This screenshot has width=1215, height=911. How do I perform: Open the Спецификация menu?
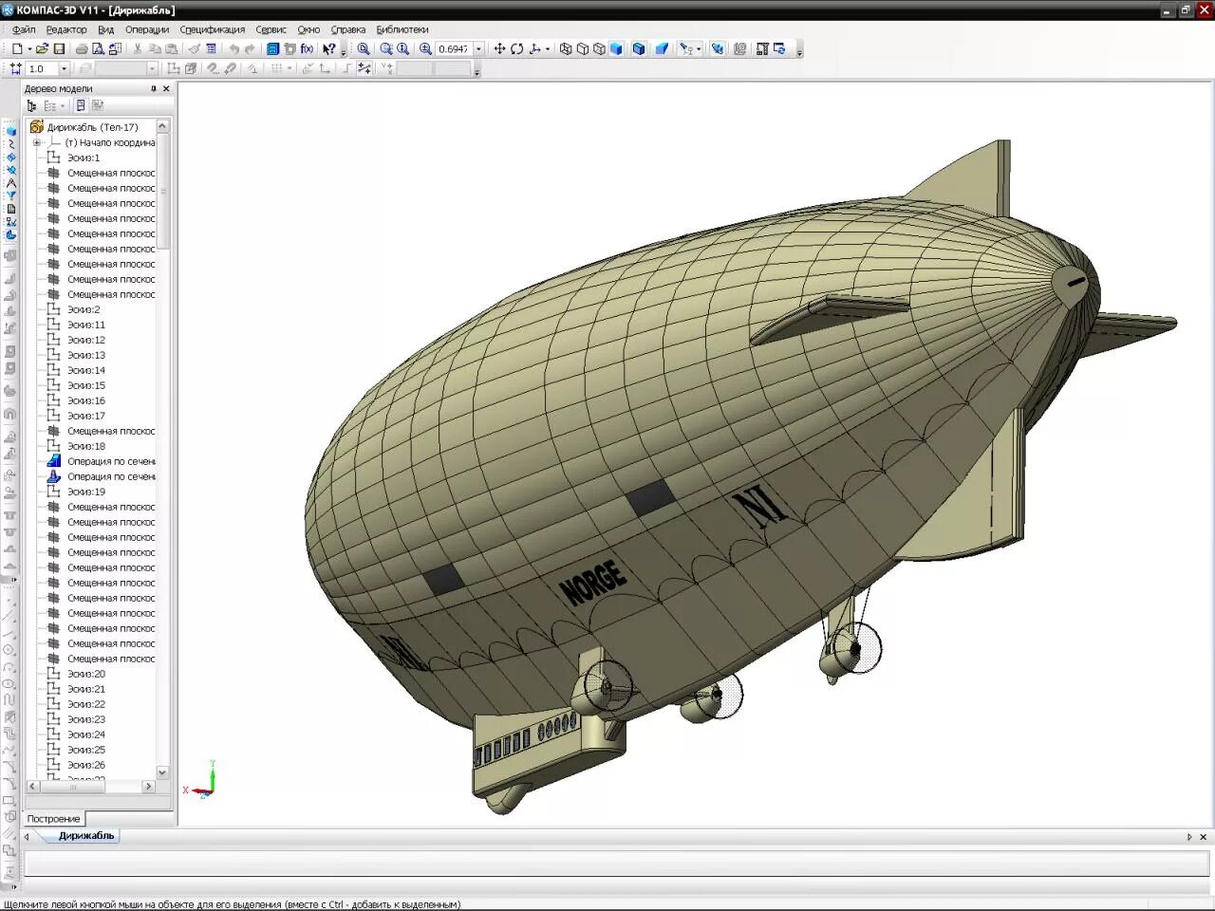[213, 29]
